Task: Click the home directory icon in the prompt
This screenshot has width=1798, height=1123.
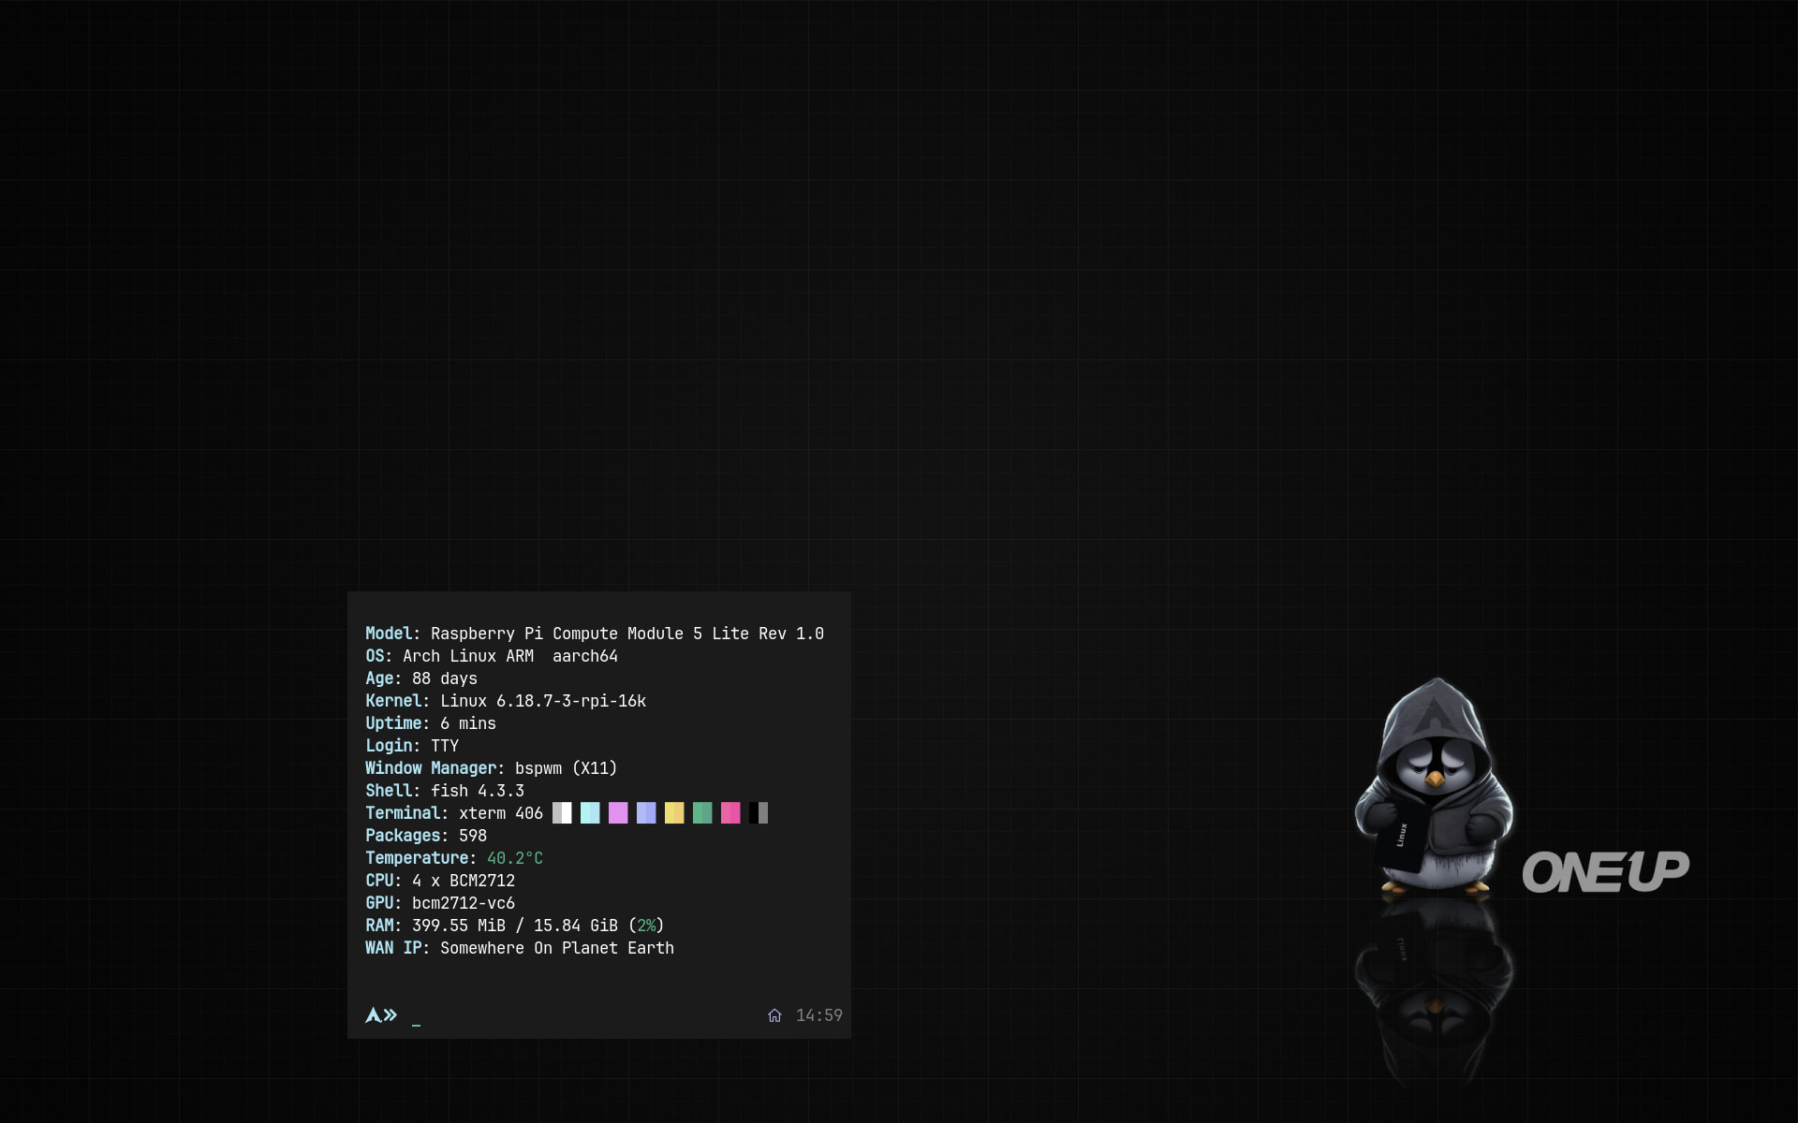Action: (x=774, y=1015)
